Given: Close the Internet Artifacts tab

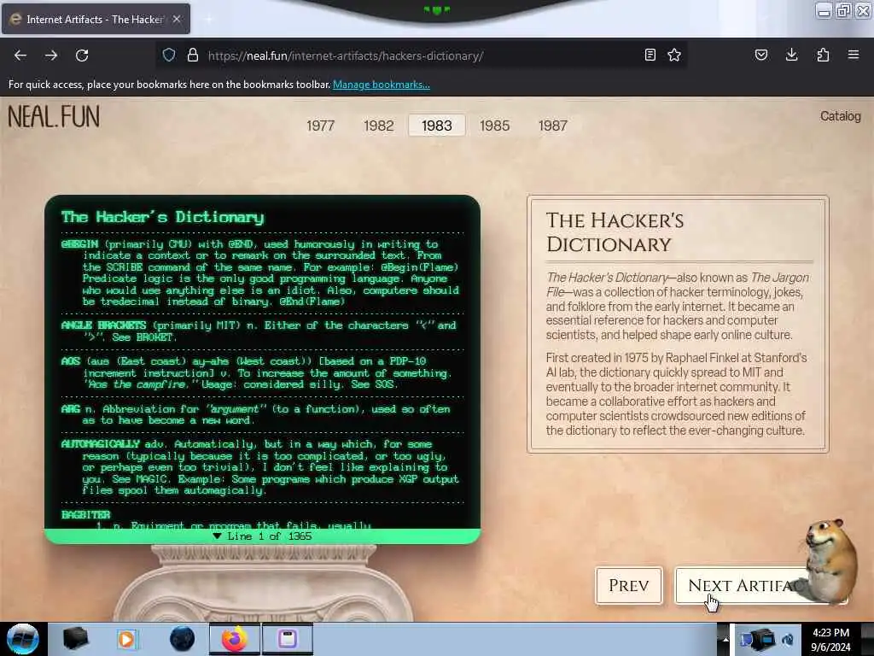Looking at the screenshot, I should [177, 19].
